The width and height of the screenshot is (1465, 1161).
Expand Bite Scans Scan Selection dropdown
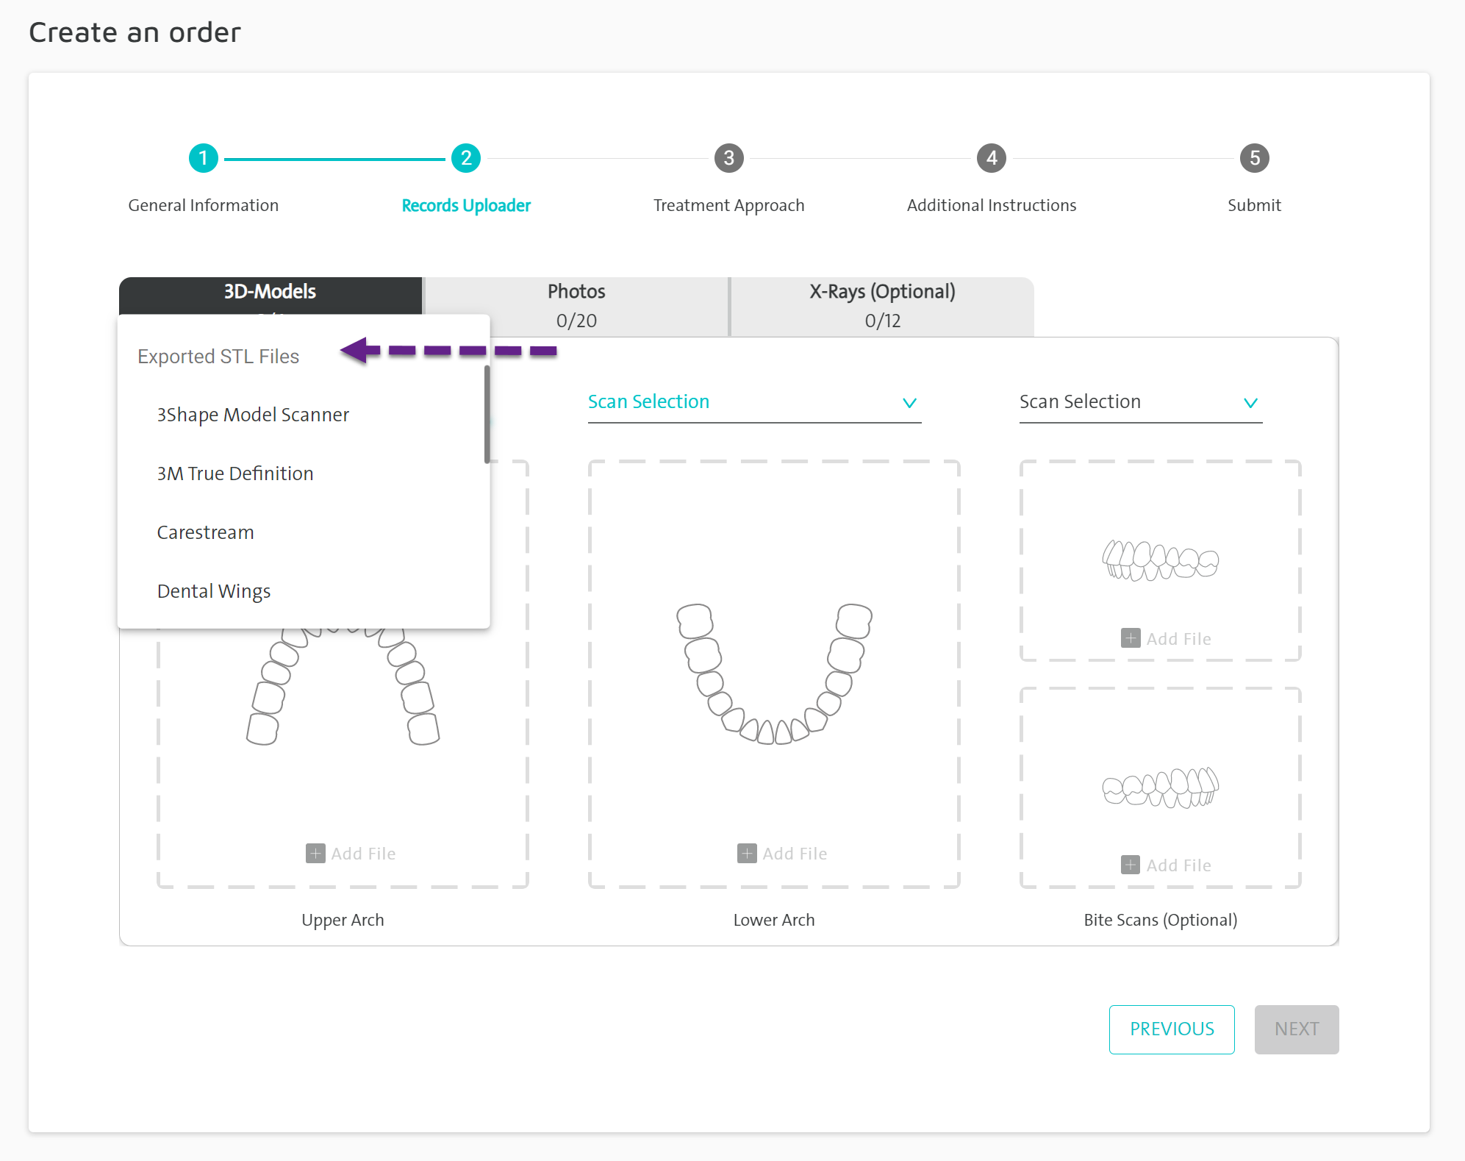[x=1139, y=402]
